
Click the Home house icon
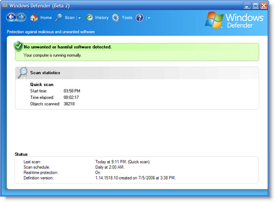[34, 18]
